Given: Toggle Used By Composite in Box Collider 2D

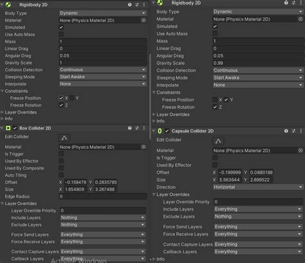Looking at the screenshot, I should pos(61,168).
